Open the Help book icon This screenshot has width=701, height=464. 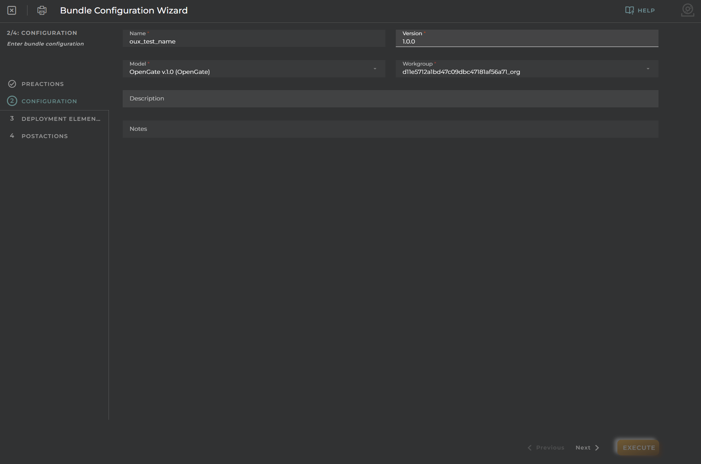point(629,10)
